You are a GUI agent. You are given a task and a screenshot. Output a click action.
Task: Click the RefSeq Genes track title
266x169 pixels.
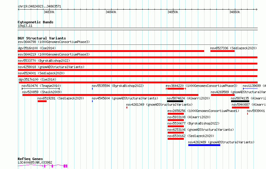pos(30,159)
